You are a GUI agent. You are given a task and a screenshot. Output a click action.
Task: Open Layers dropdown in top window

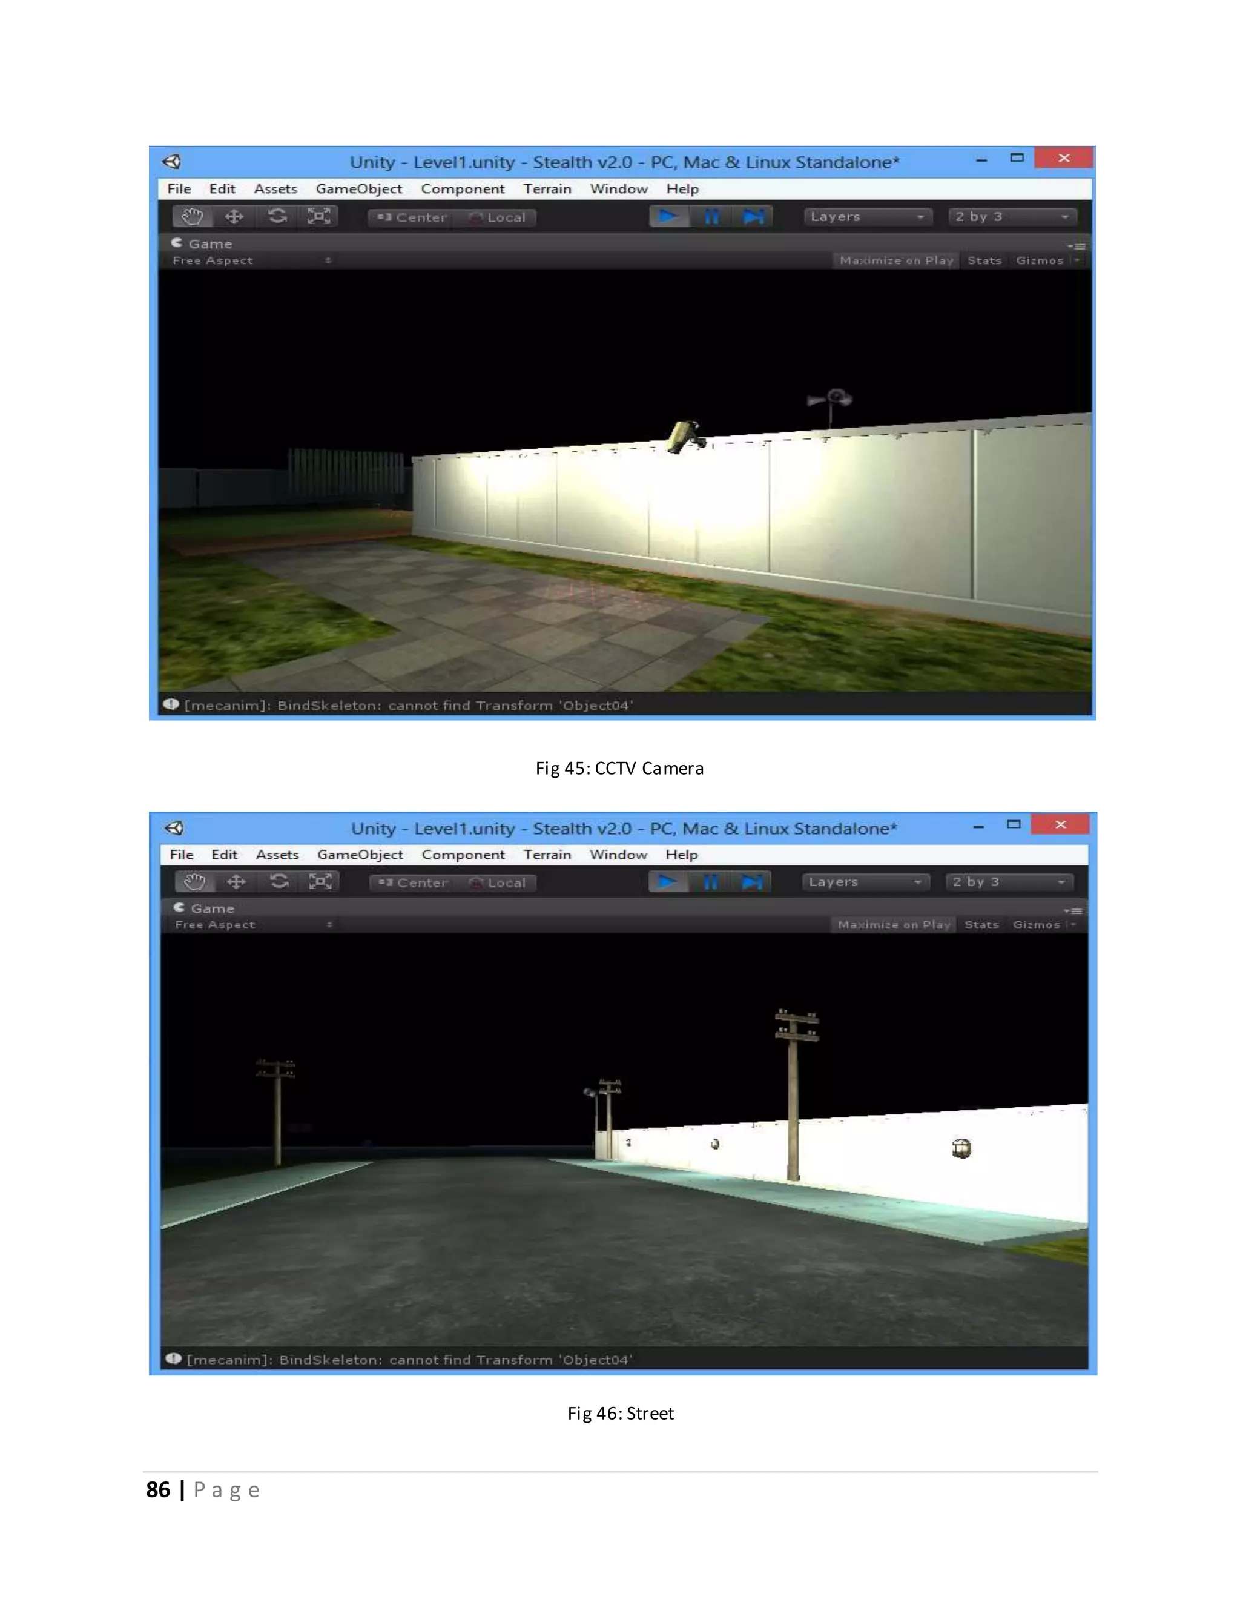tap(867, 217)
